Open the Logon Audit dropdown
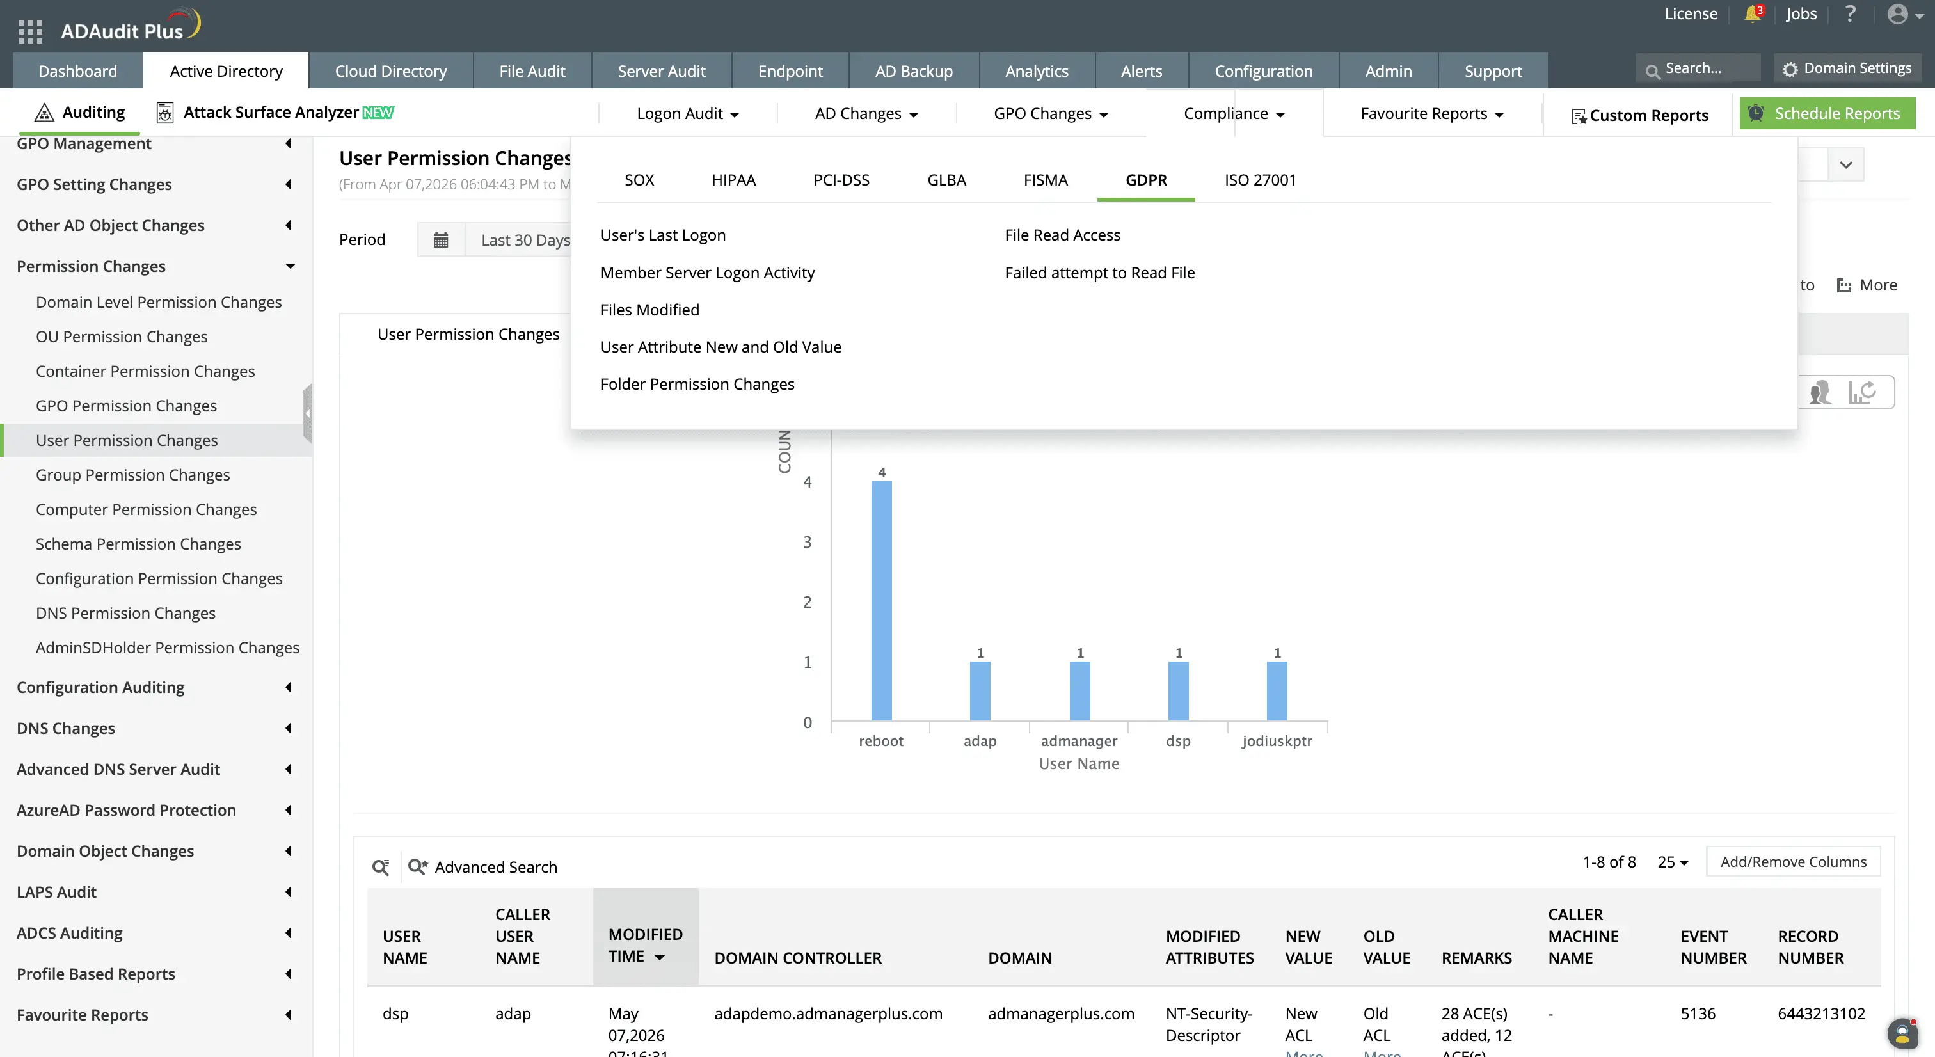 pos(687,113)
